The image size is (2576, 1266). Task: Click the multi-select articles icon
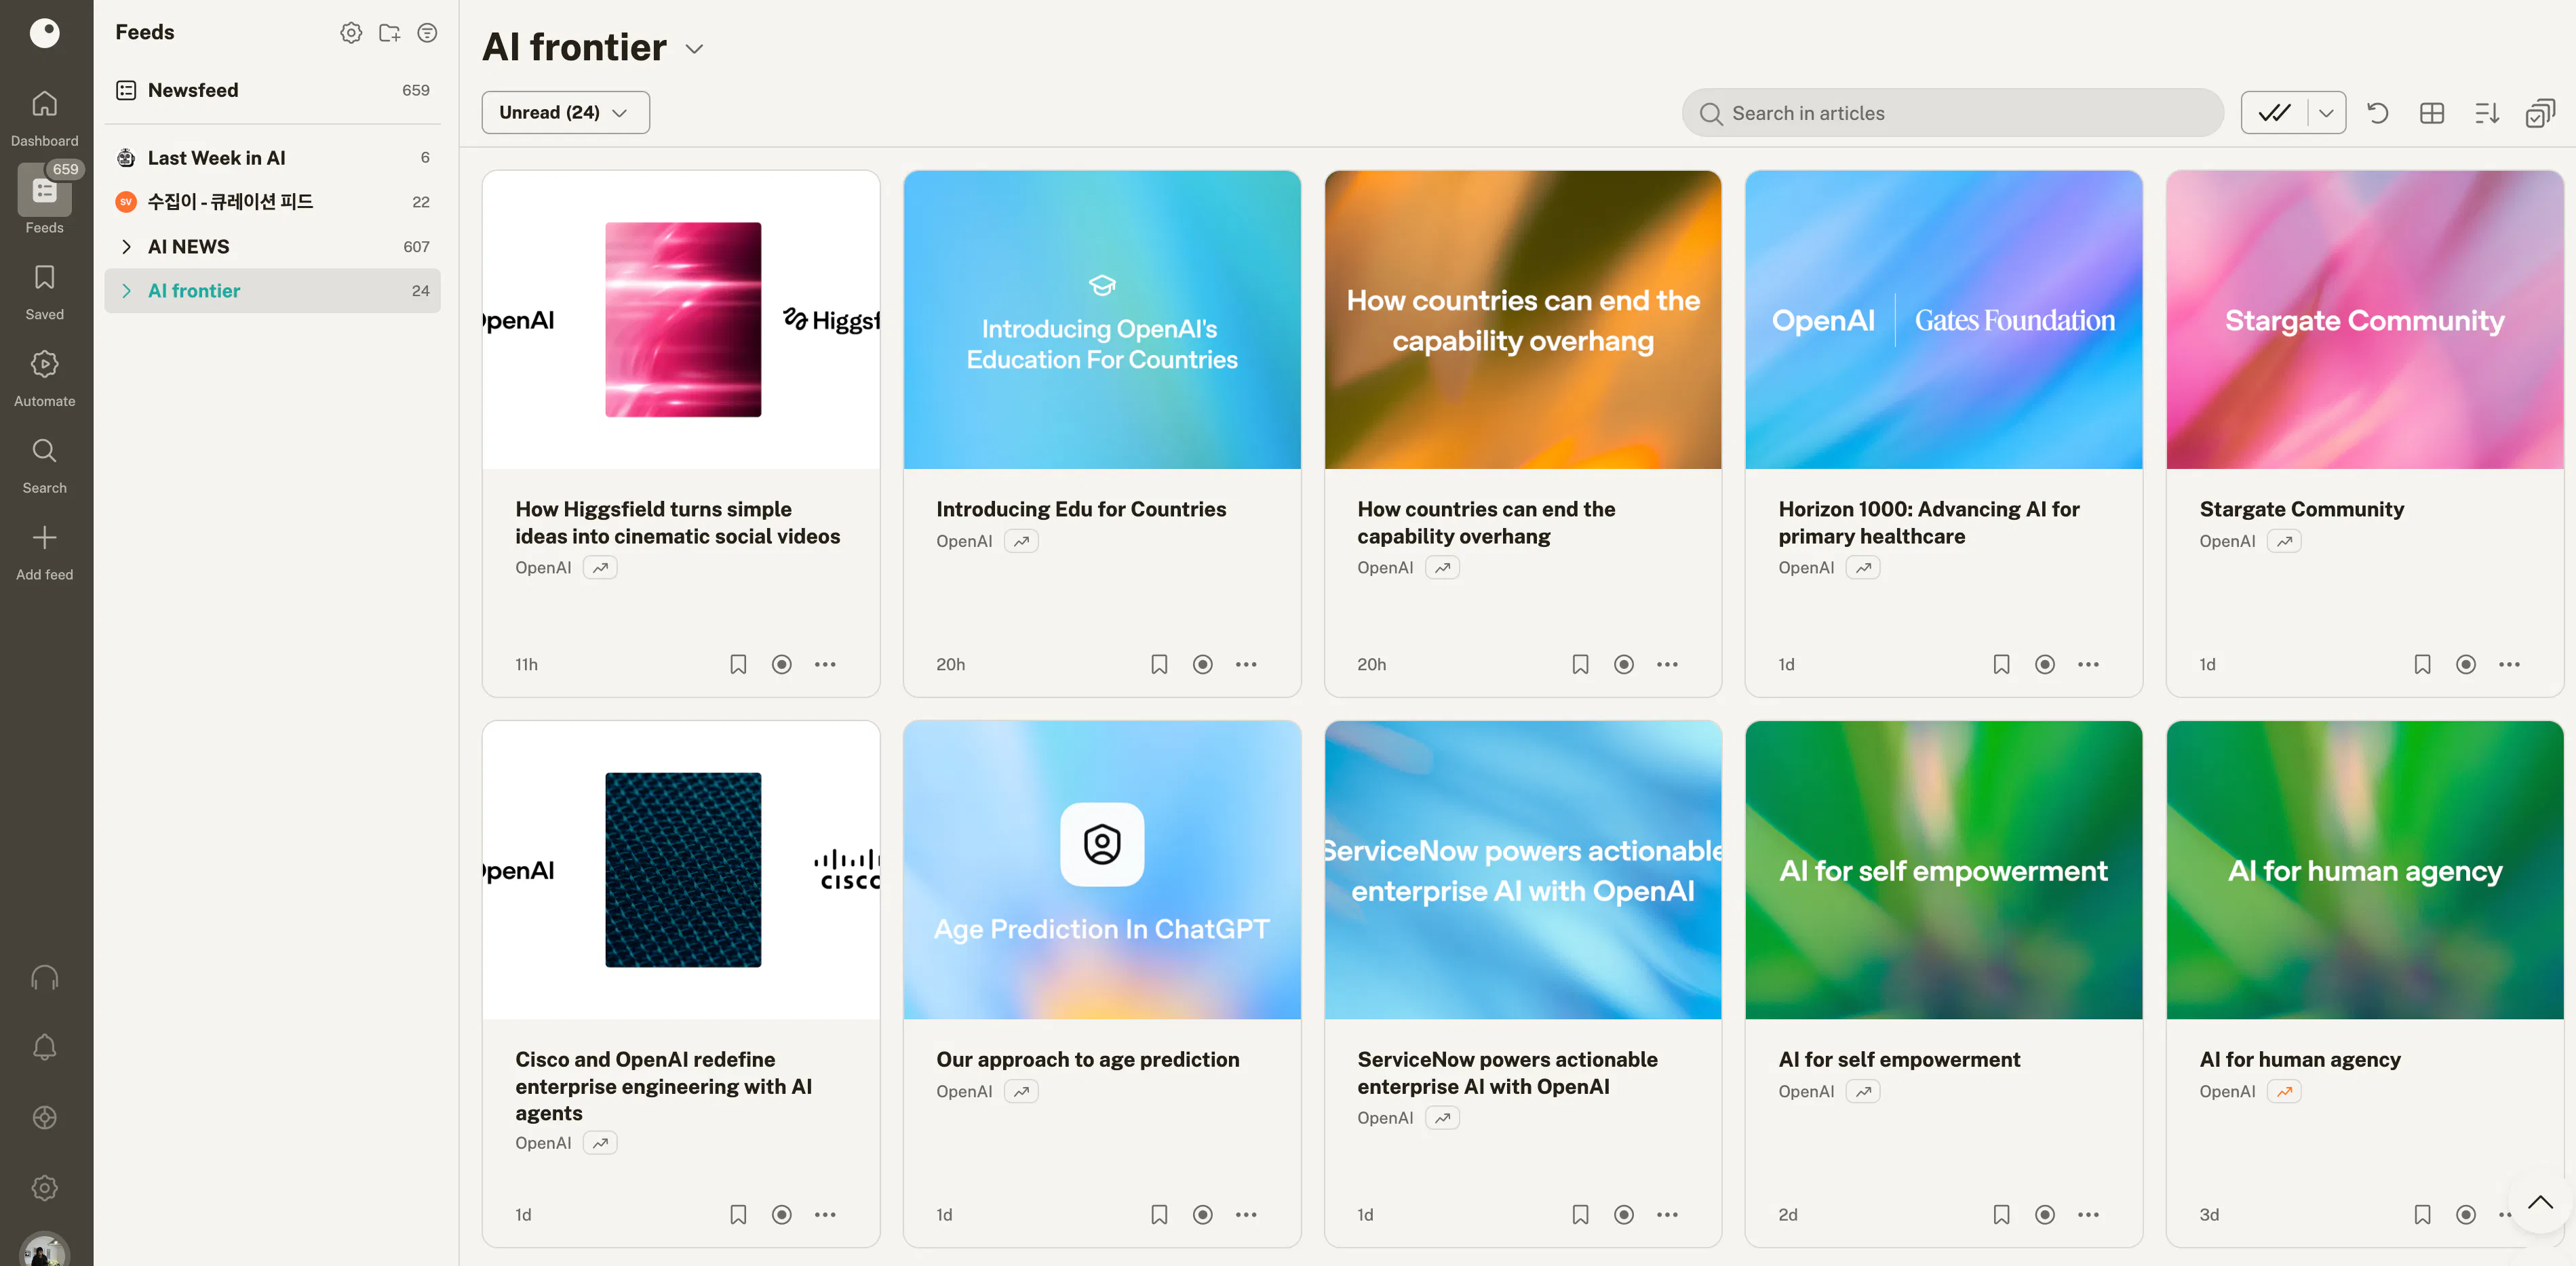pos(2540,113)
